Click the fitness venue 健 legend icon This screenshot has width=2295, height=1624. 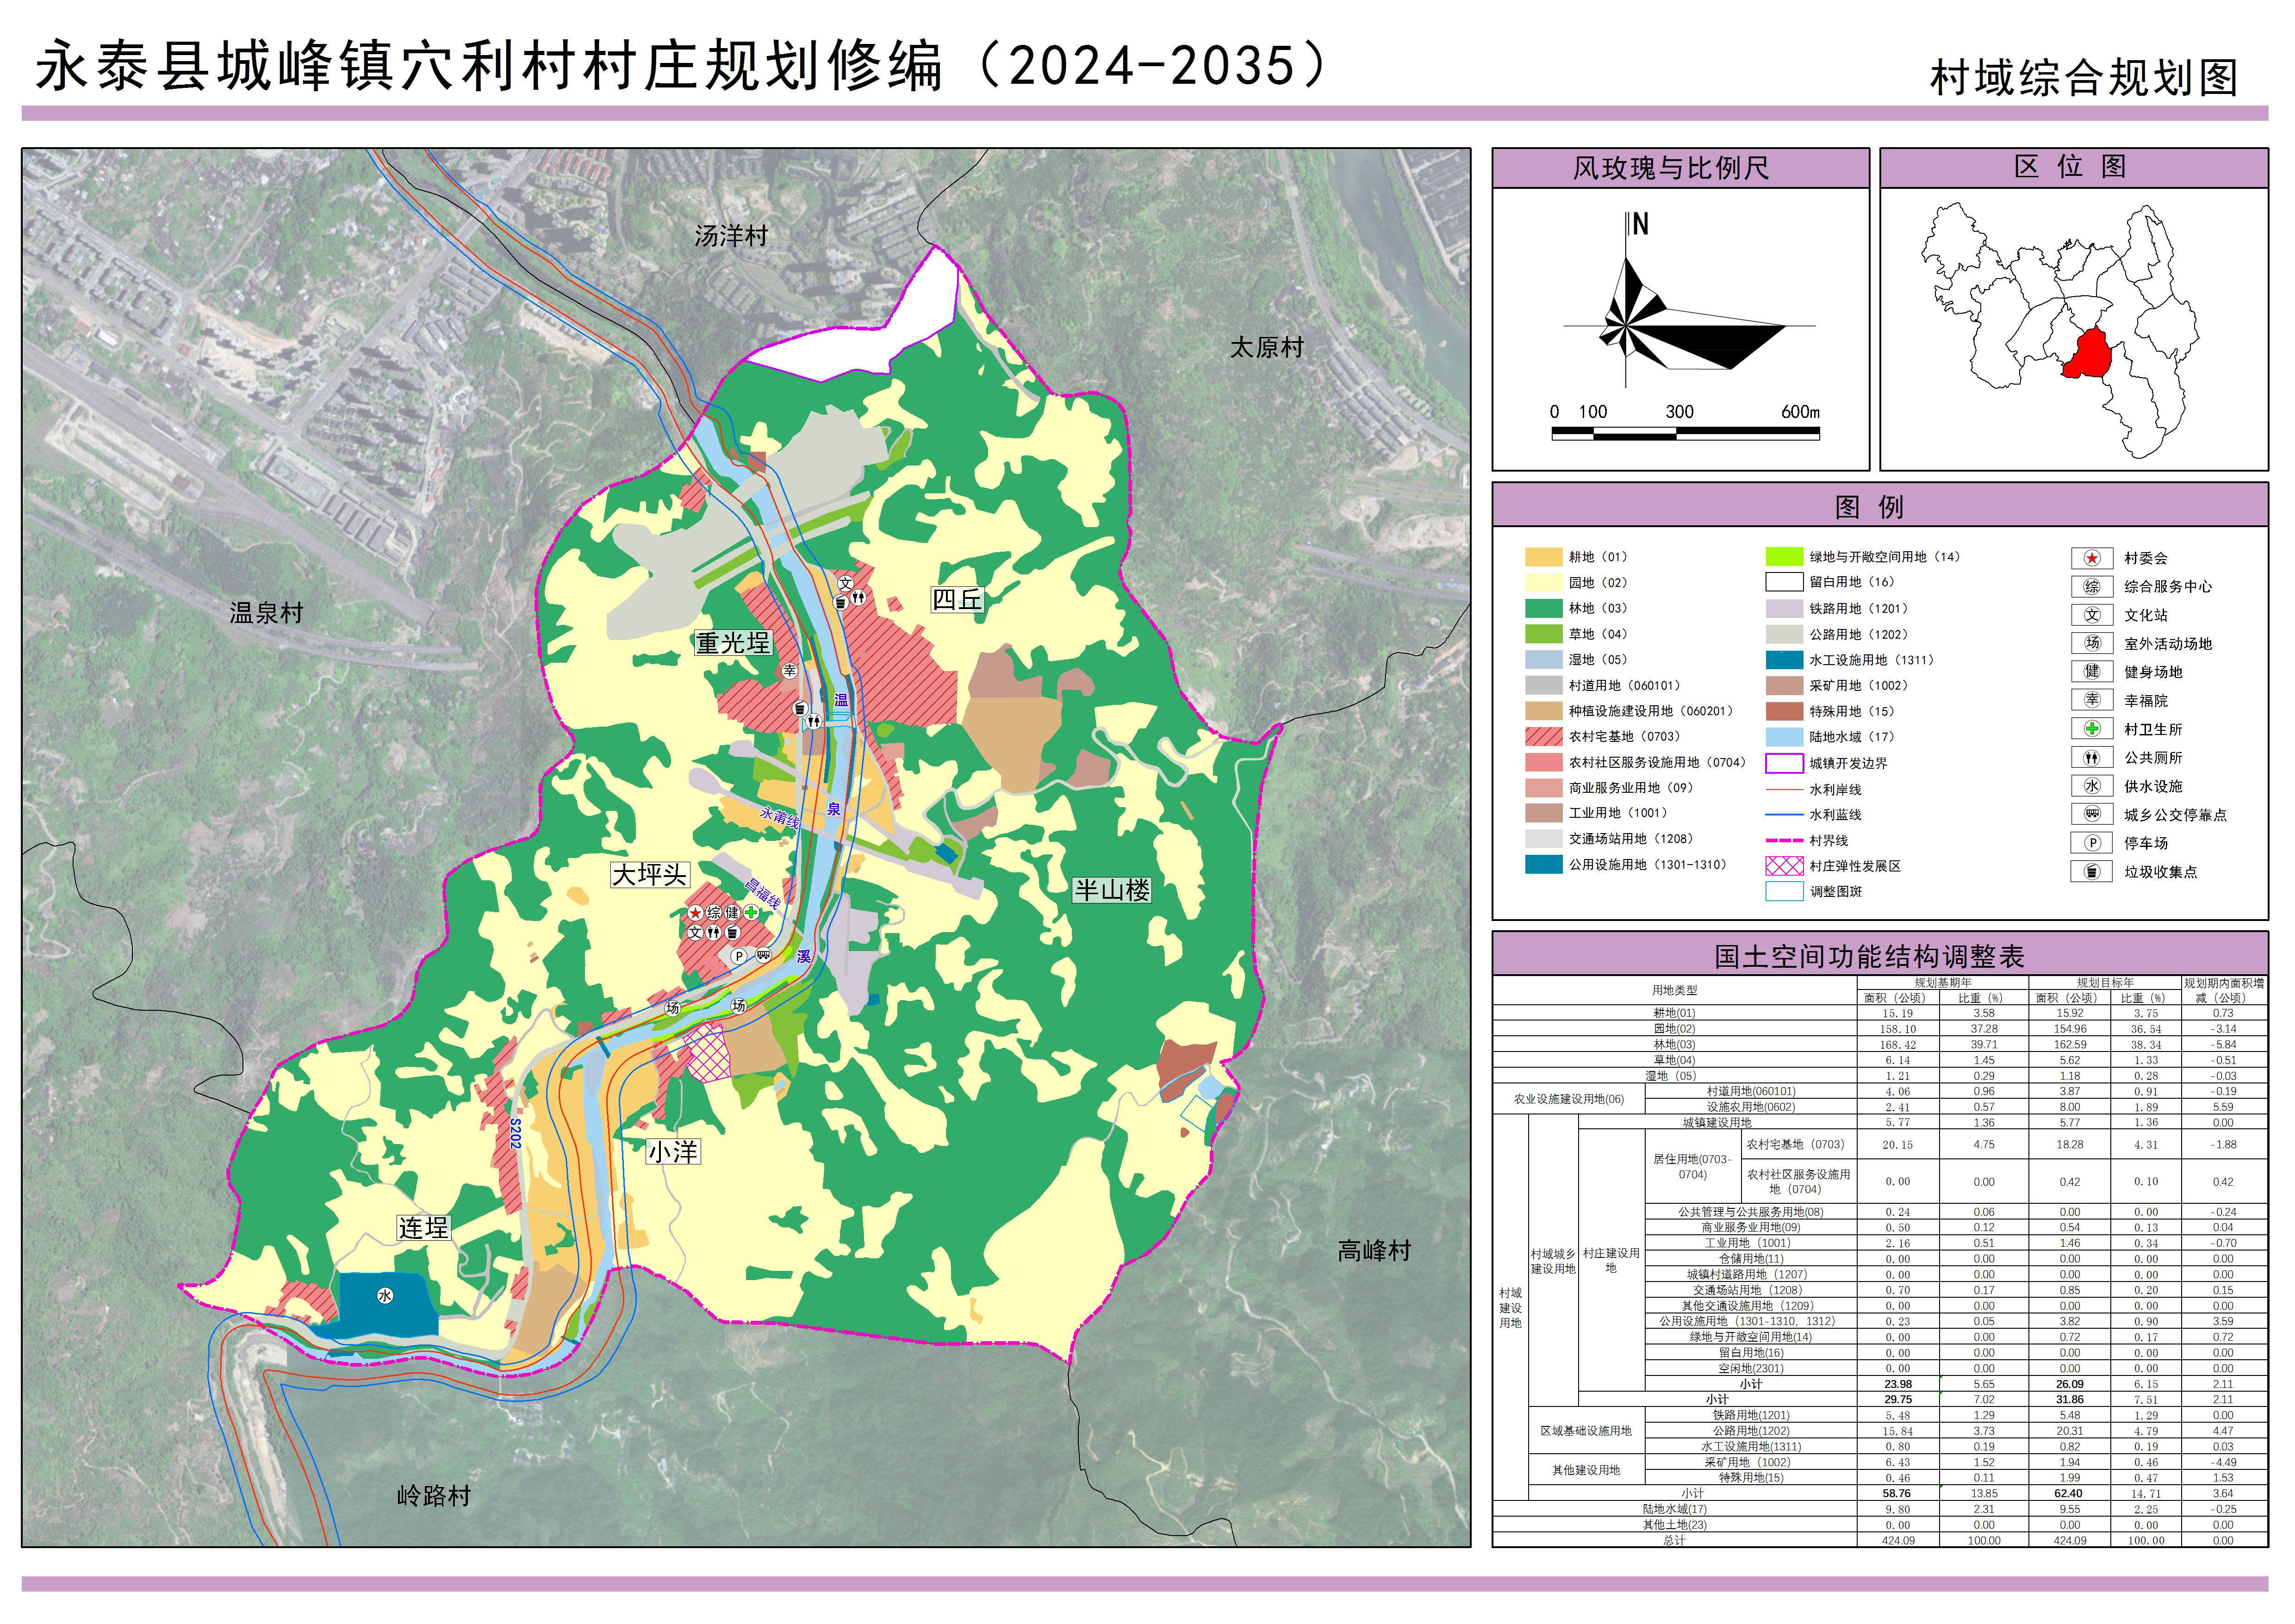(x=2091, y=672)
